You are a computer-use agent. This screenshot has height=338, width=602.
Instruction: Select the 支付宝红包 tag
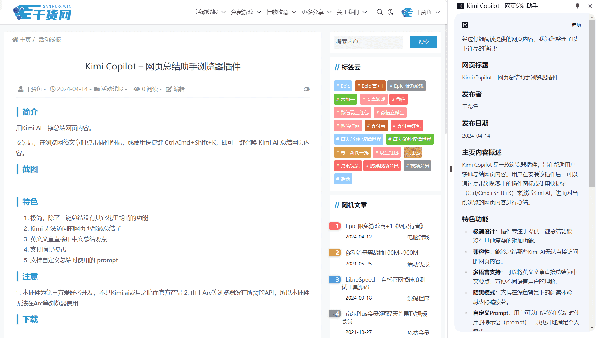pyautogui.click(x=407, y=126)
